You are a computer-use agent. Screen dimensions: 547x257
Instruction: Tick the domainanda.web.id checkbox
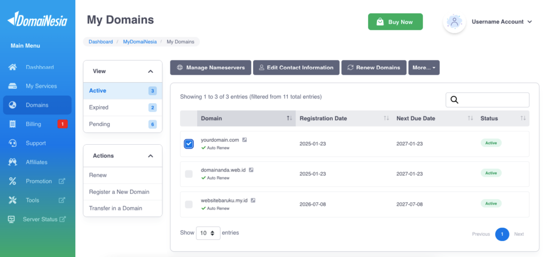click(189, 174)
